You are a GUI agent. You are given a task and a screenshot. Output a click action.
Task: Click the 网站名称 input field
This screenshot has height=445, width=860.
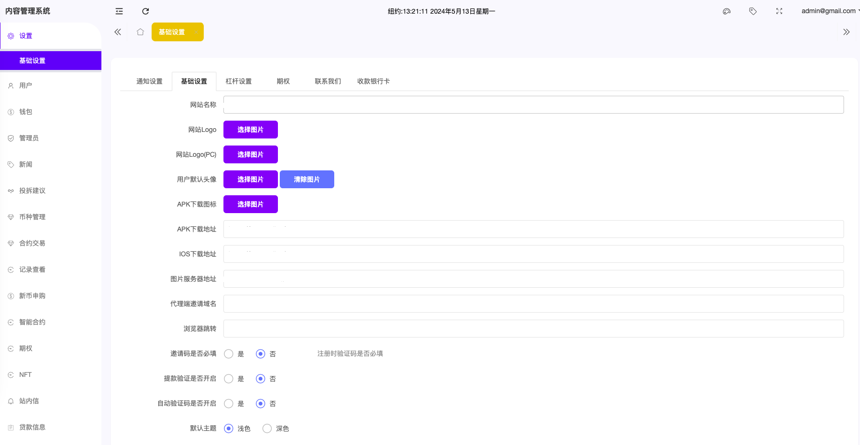click(x=533, y=105)
